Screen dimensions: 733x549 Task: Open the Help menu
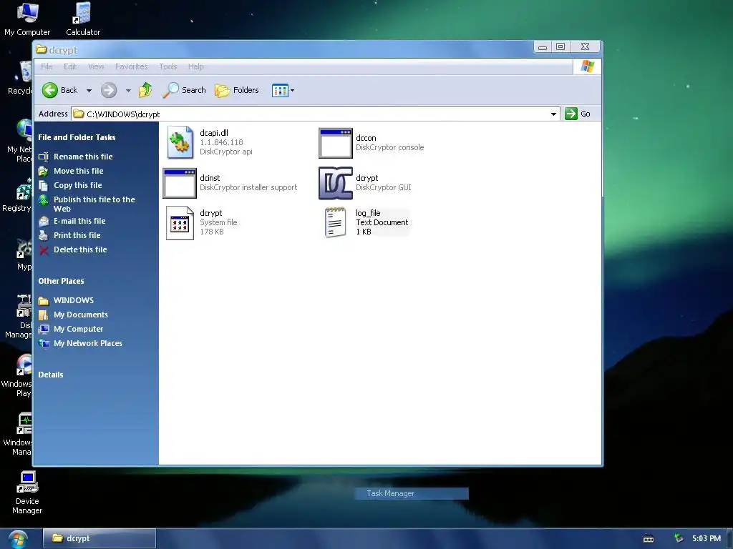(196, 66)
